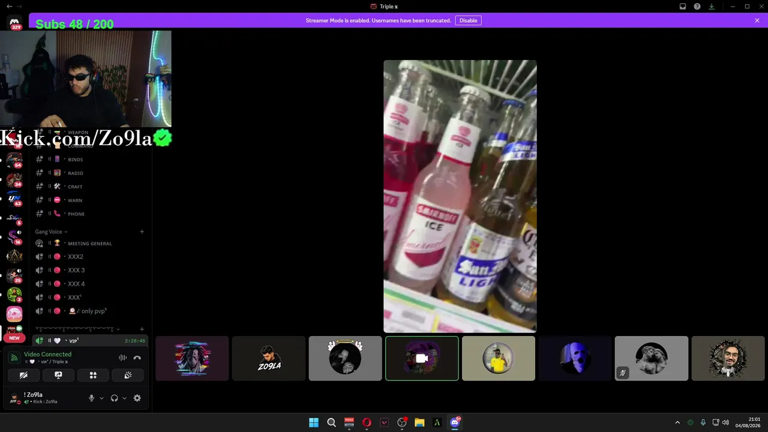The image size is (768, 432).
Task: Open the voice connection signal info icon
Action: click(14, 358)
